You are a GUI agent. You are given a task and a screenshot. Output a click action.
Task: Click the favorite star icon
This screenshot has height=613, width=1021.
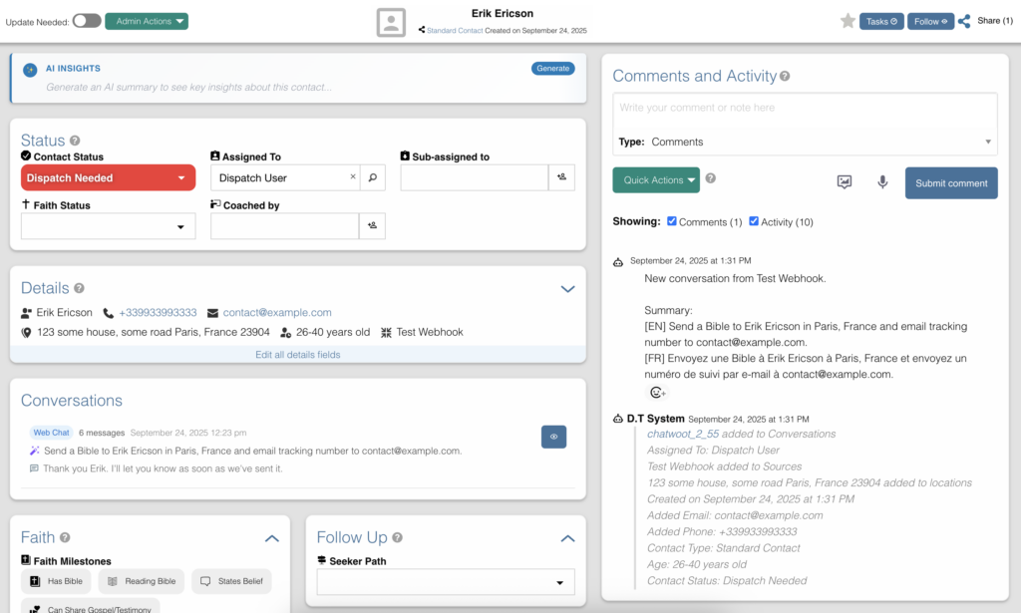click(848, 21)
